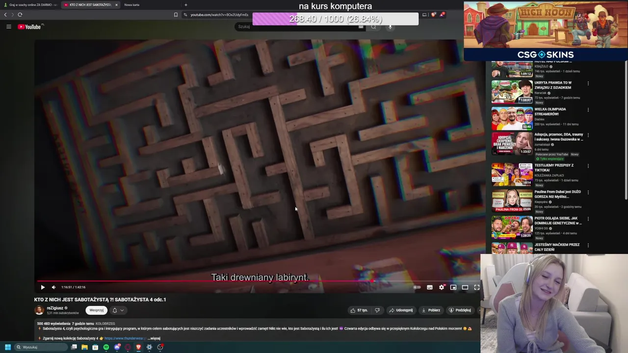Open the Brave browser taskbar icon
The width and height of the screenshot is (628, 353).
point(138,347)
